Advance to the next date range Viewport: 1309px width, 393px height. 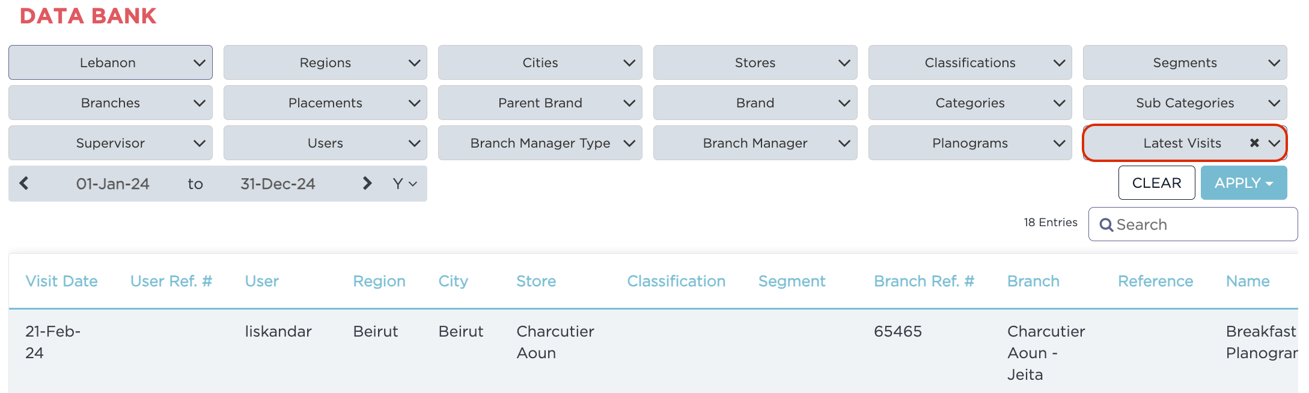tap(367, 184)
